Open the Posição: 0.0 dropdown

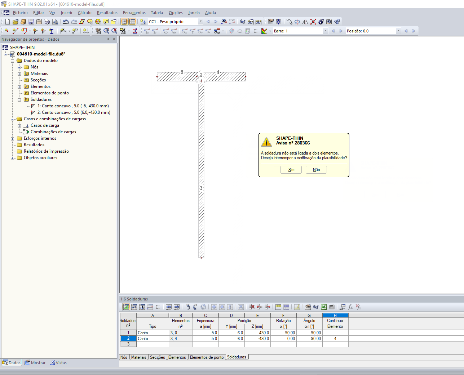point(398,31)
